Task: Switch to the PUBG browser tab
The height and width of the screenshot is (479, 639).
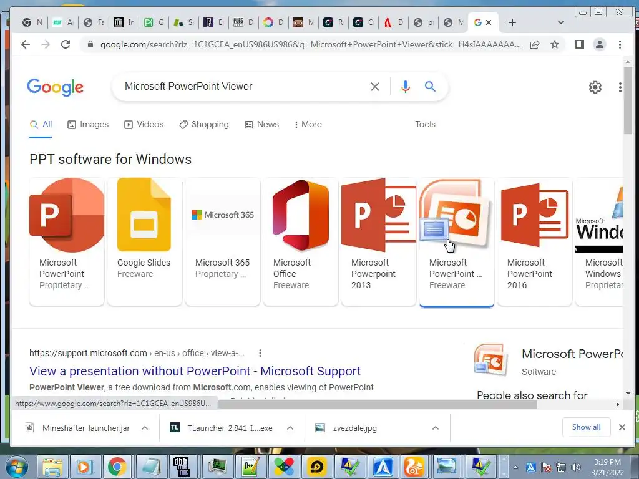Action: click(243, 22)
